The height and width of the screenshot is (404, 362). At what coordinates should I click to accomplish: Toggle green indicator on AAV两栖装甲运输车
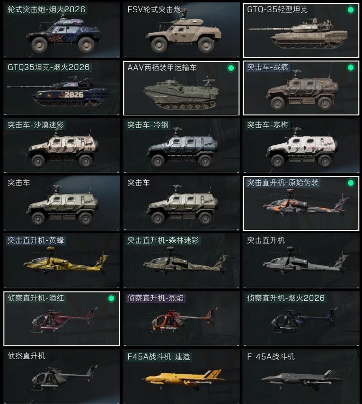point(231,68)
